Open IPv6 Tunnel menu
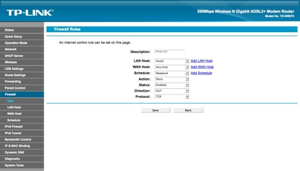300x171 pixels. [x=22, y=133]
